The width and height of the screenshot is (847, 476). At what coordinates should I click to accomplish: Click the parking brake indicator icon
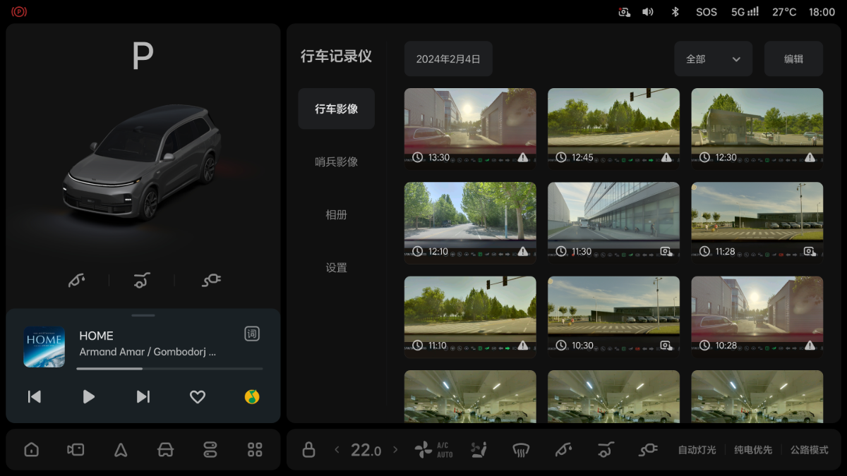pyautogui.click(x=19, y=11)
